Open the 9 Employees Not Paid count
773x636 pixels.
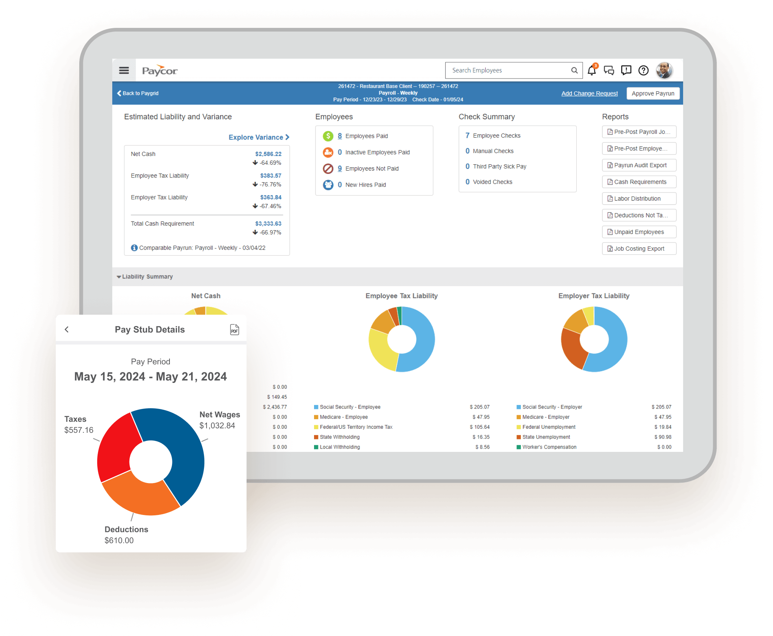pyautogui.click(x=340, y=169)
